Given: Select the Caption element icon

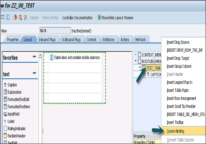Looking at the screenshot, I should 5,85.
